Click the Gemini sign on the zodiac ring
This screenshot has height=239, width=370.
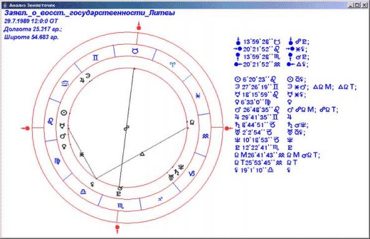tap(95, 57)
